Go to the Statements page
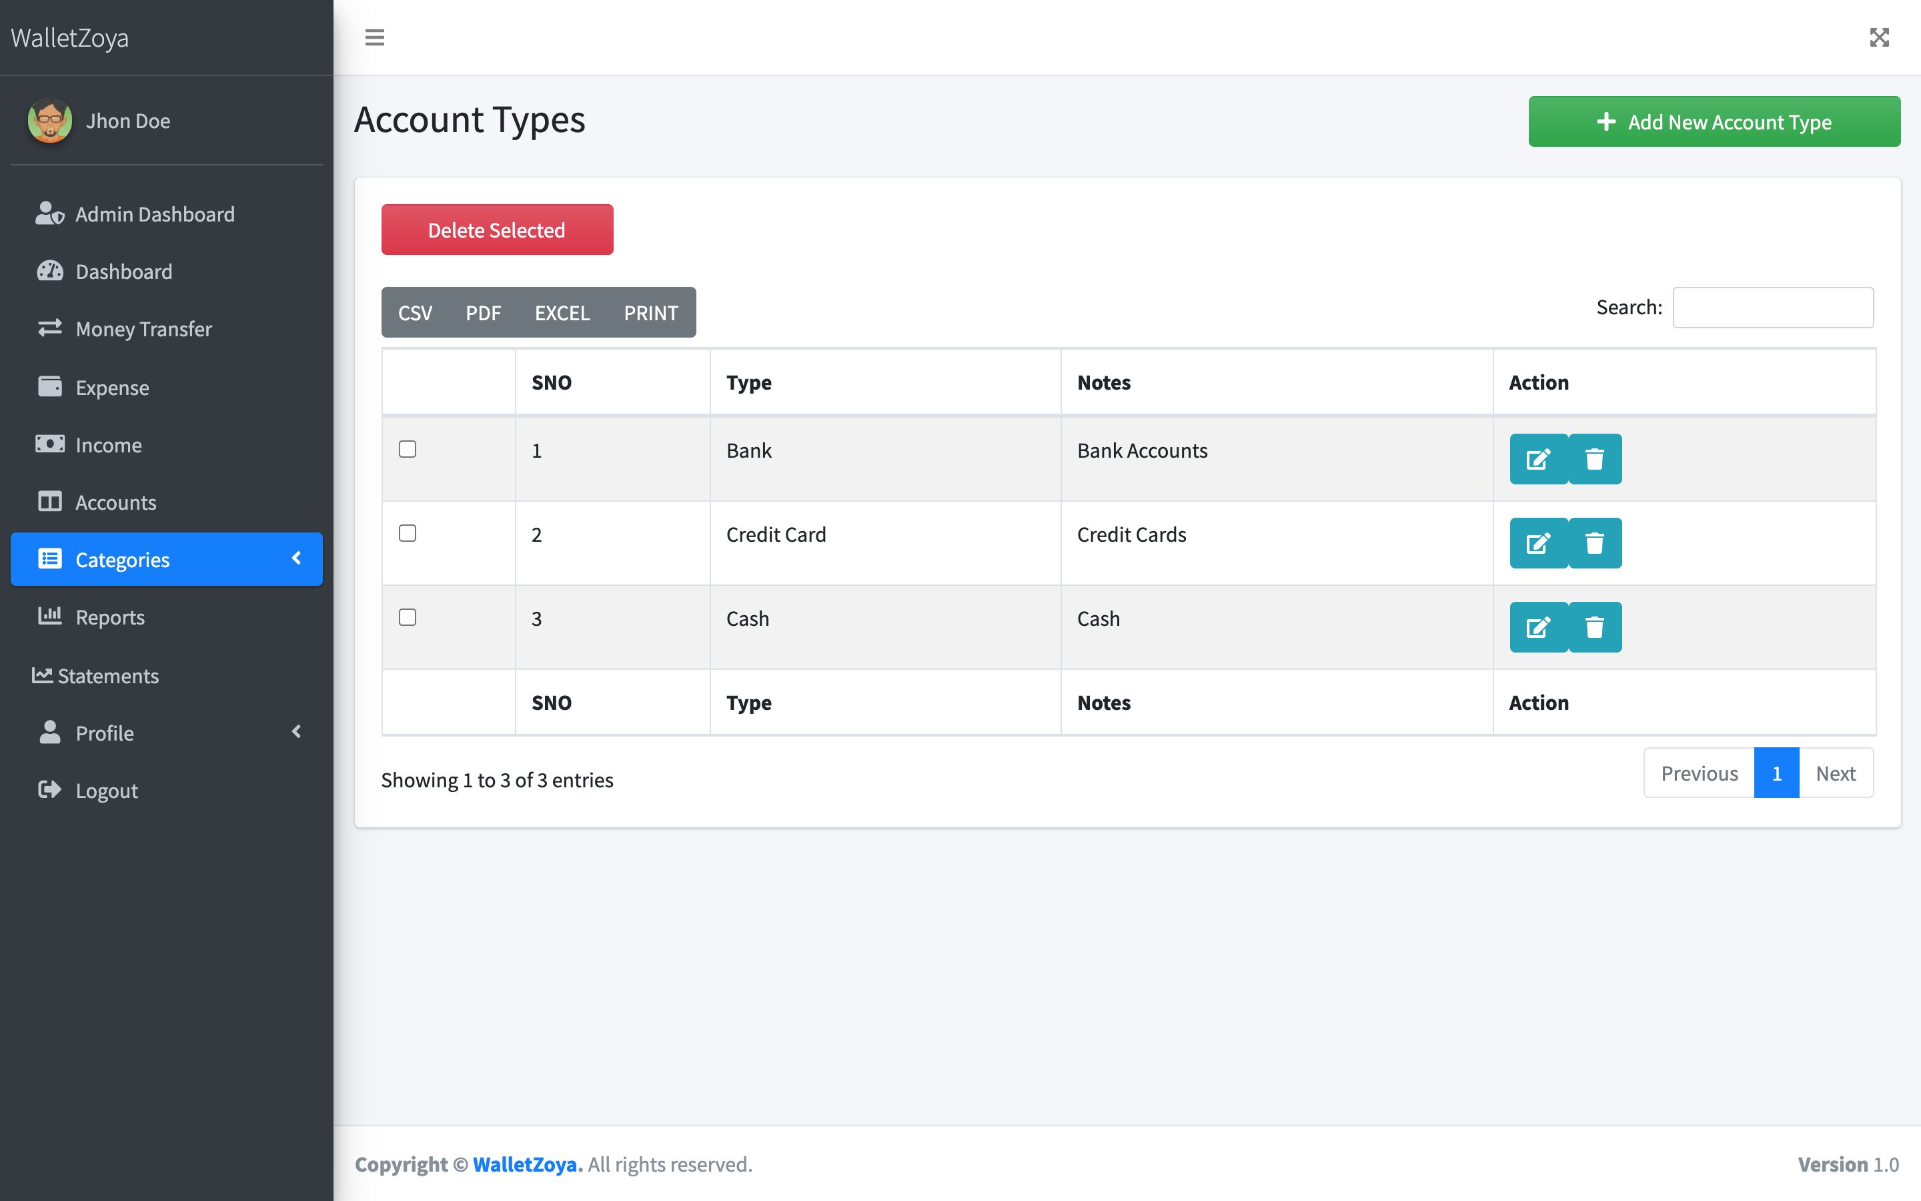This screenshot has height=1201, width=1921. click(108, 676)
